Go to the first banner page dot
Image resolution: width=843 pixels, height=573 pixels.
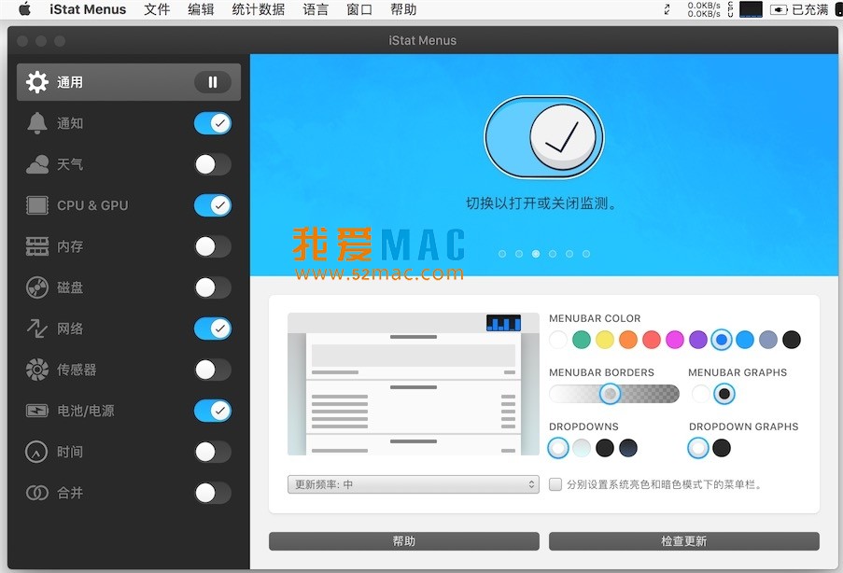tap(502, 254)
